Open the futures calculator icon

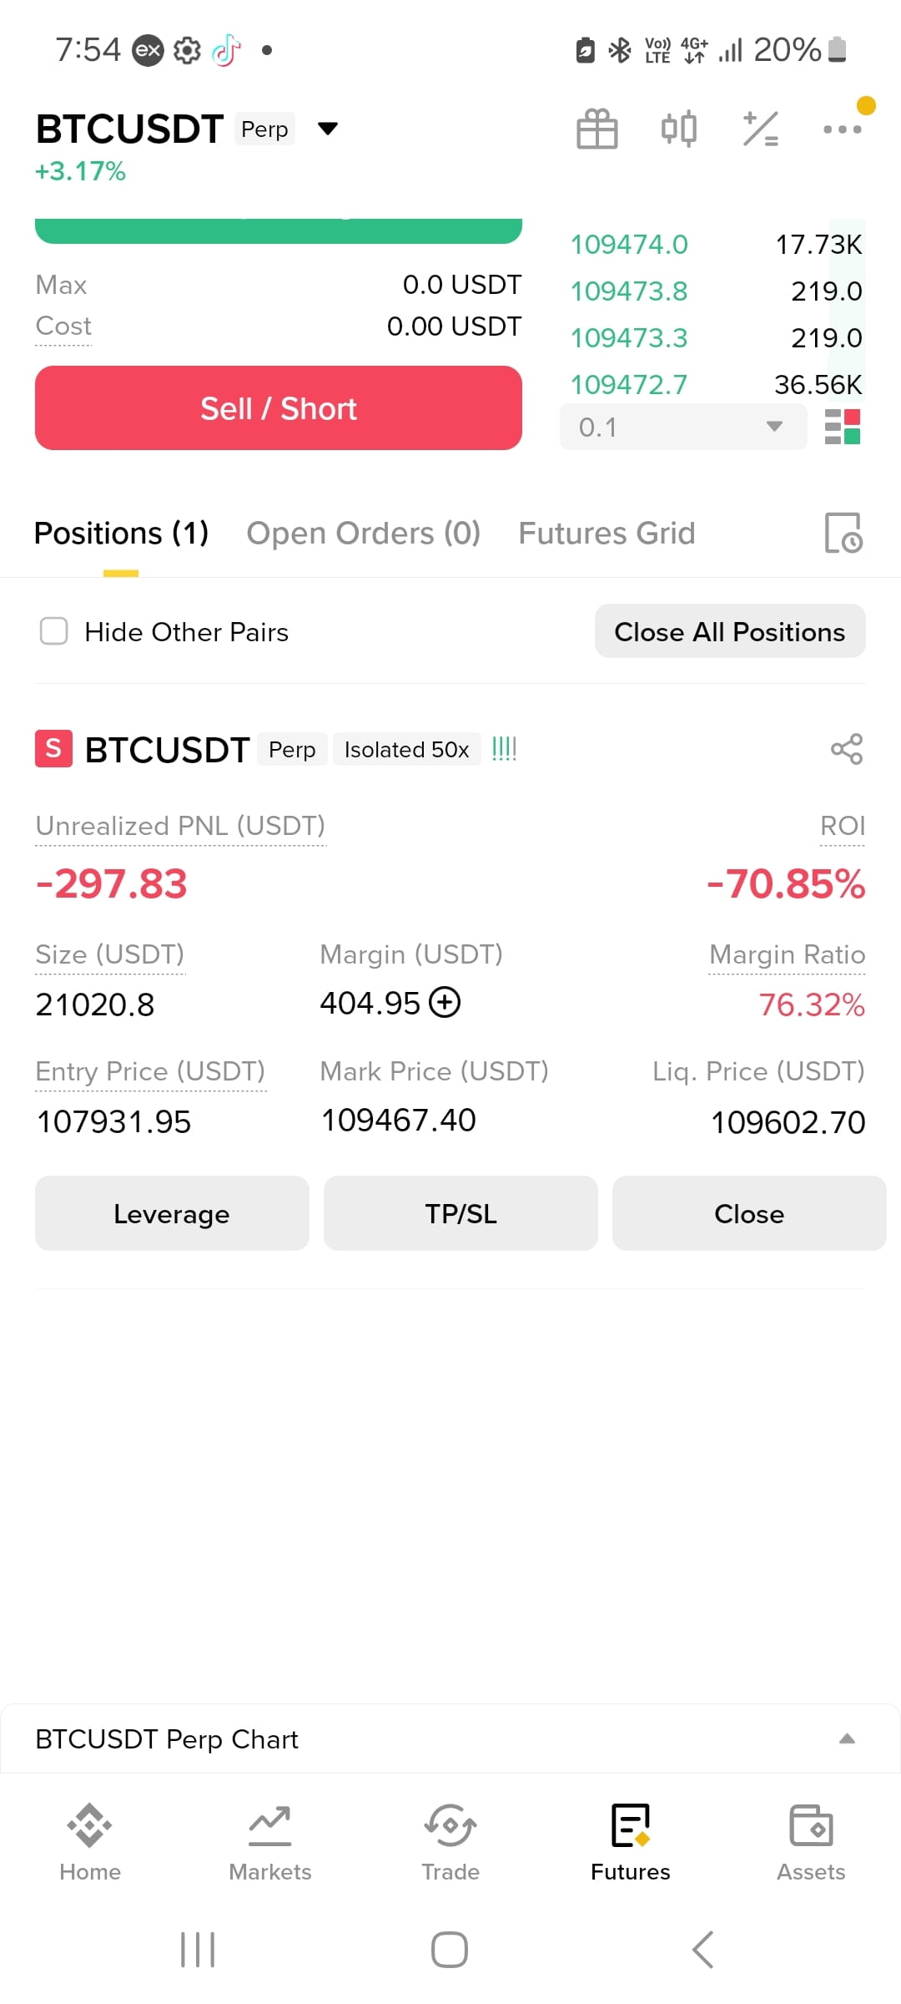click(x=761, y=129)
